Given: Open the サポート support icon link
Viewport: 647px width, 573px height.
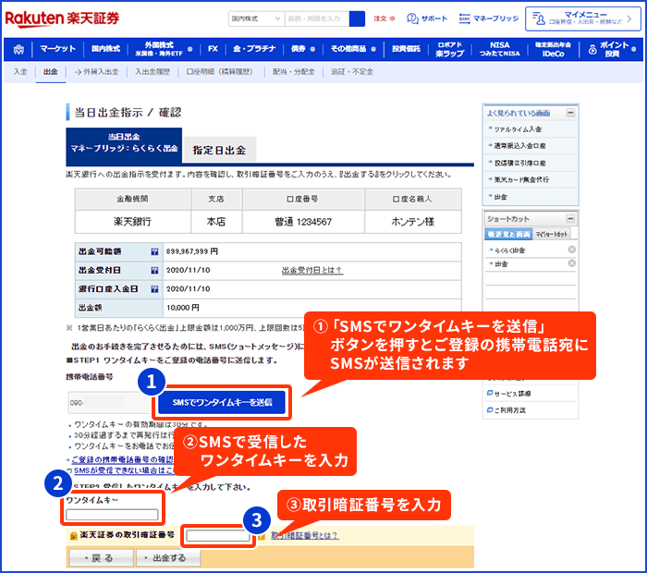Looking at the screenshot, I should pyautogui.click(x=427, y=18).
